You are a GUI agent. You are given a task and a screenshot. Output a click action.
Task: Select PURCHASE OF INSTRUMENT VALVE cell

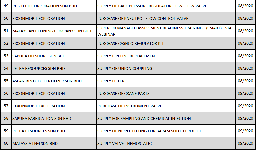click(x=130, y=106)
